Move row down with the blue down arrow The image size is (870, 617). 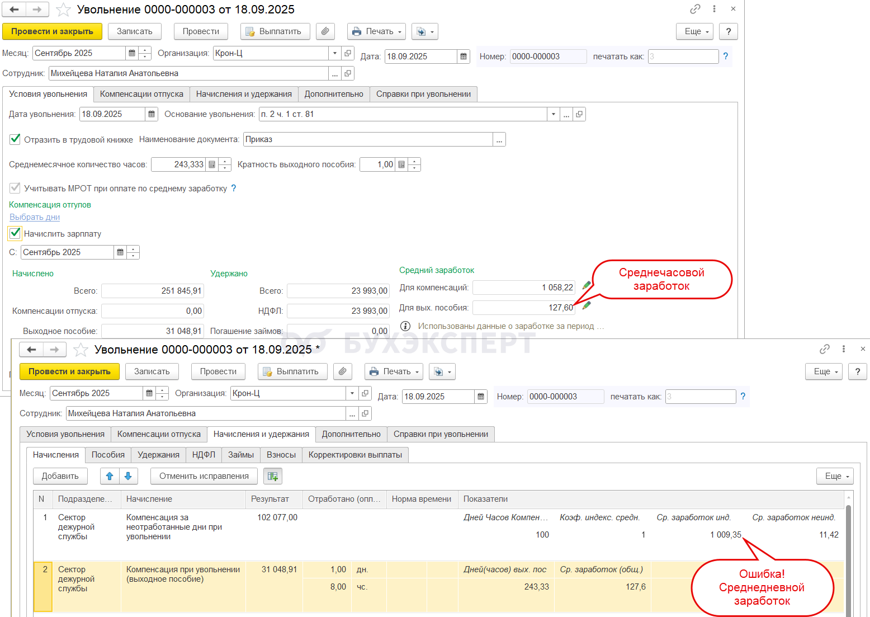(128, 476)
